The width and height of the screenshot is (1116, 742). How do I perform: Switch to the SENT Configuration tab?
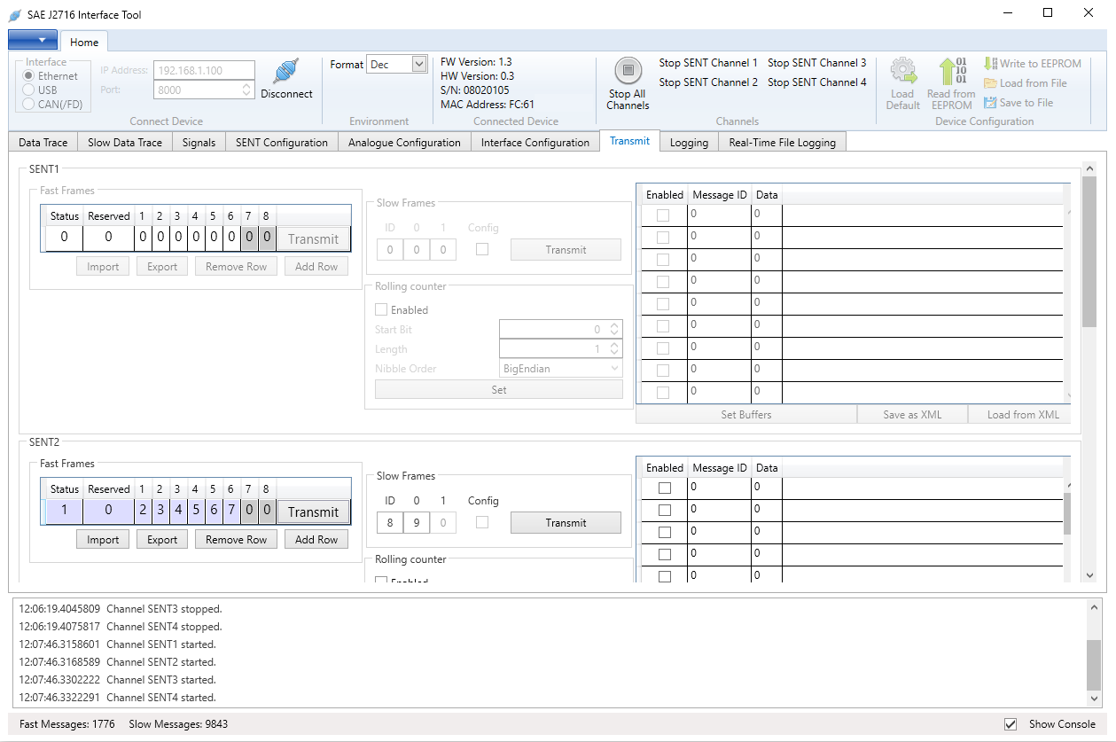click(282, 142)
